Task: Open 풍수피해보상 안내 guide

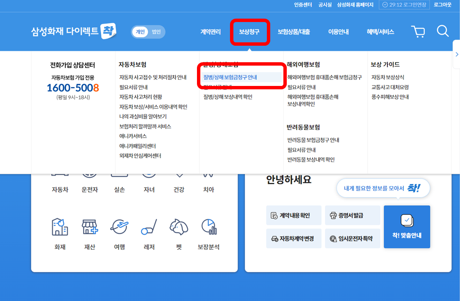Action: tap(390, 97)
